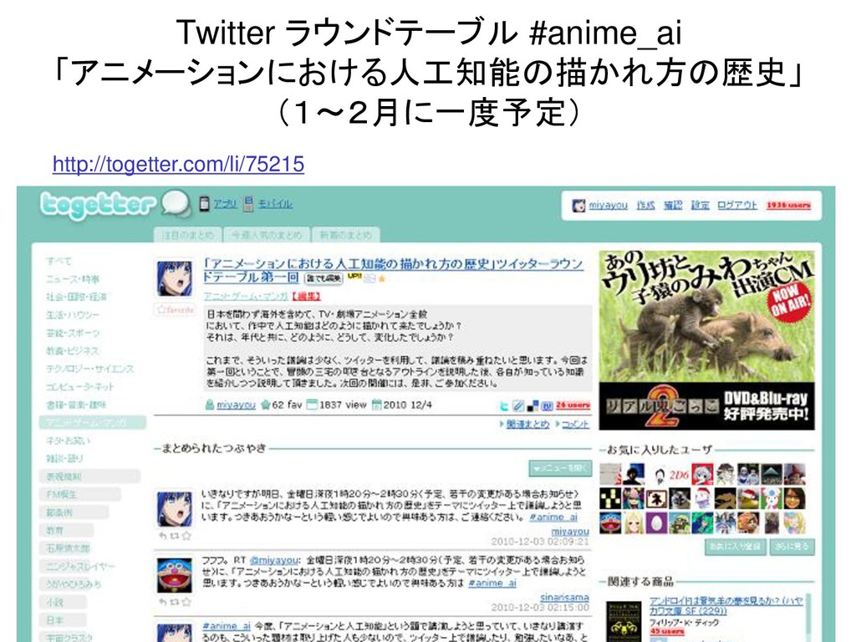Viewport: 856px width, 642px height.
Task: Click the 62 fav star icon
Action: tap(265, 405)
